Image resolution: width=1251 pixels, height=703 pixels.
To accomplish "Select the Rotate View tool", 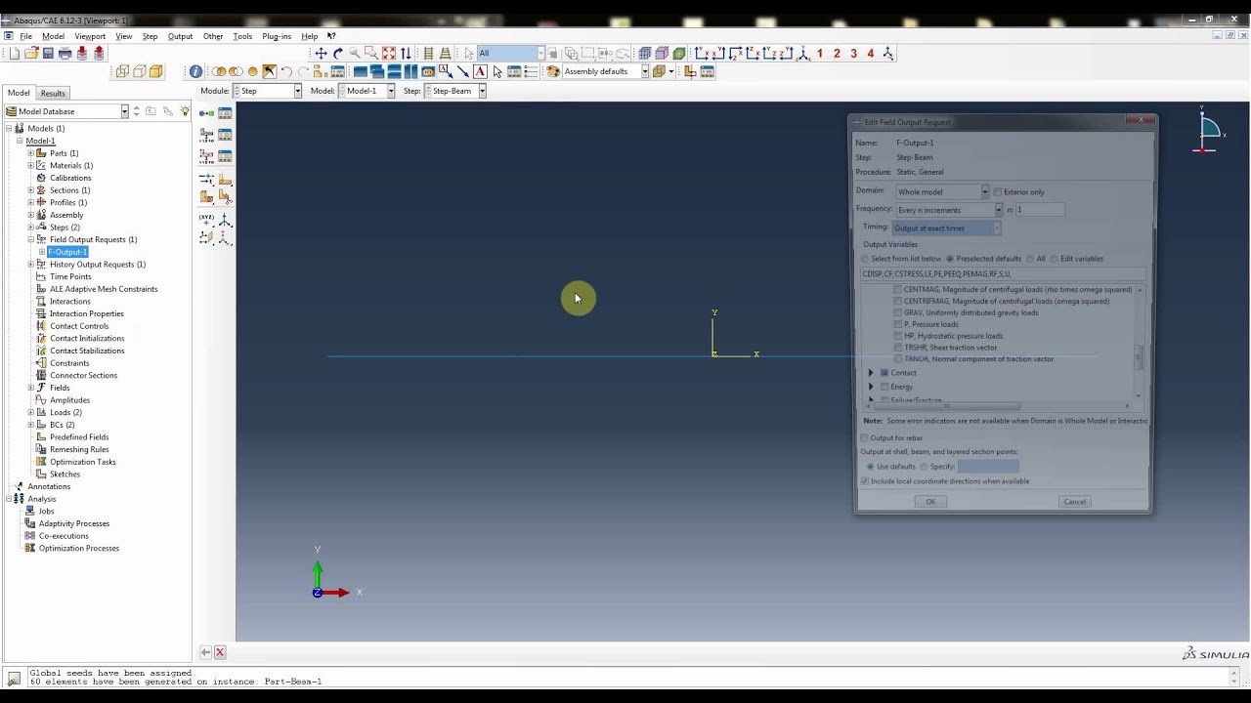I will 338,54.
